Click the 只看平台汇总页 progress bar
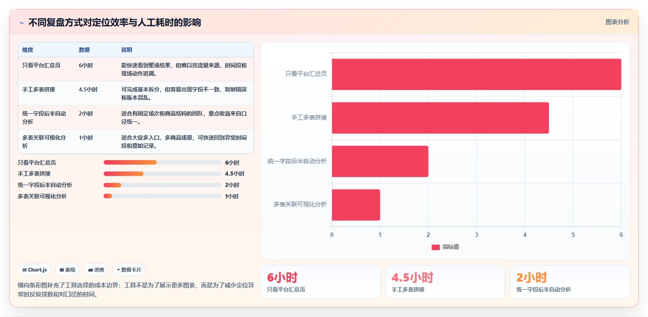This screenshot has height=317, width=648. point(162,162)
